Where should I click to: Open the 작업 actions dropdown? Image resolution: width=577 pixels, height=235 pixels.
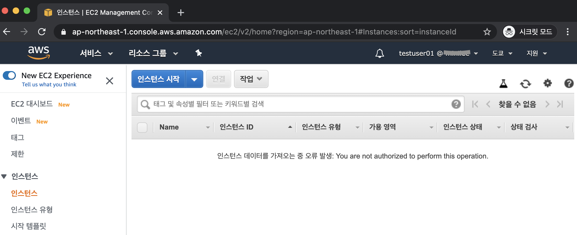coord(251,79)
